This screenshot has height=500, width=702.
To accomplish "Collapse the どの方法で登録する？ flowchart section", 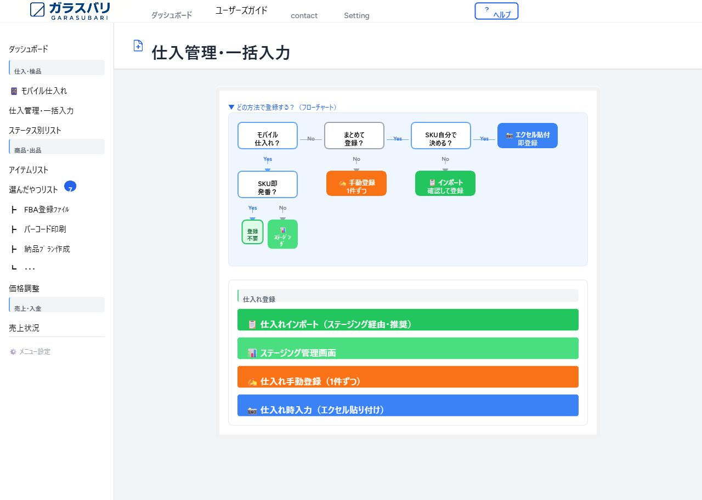I will [231, 107].
